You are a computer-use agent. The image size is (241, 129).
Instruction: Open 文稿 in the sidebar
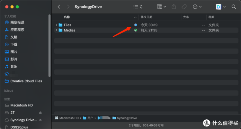[14, 37]
